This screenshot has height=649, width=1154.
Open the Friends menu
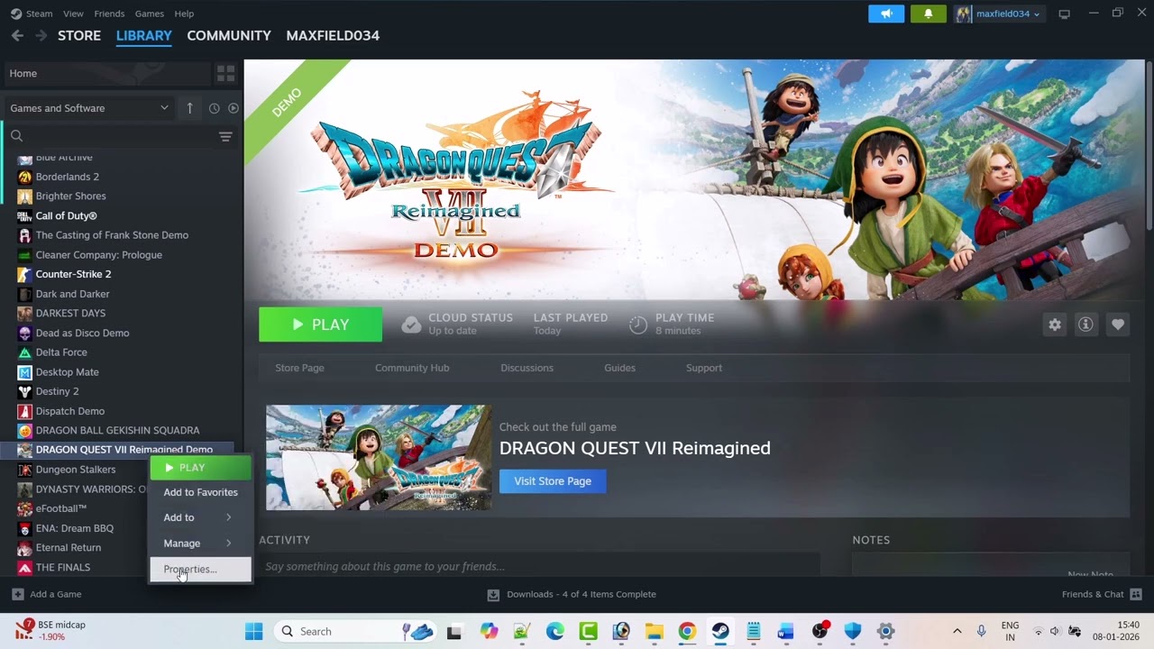(109, 14)
